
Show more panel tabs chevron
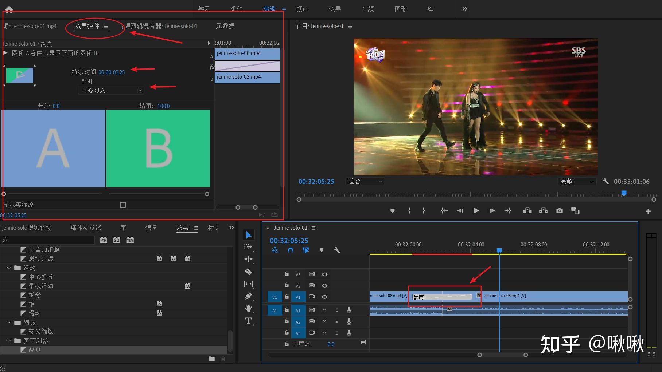pyautogui.click(x=231, y=228)
